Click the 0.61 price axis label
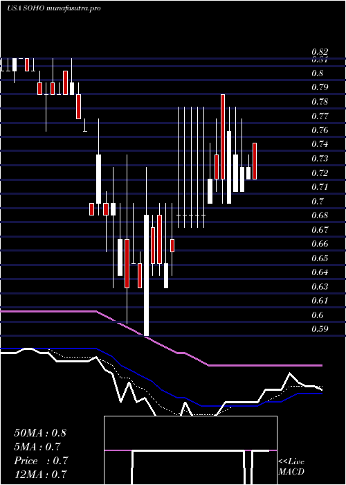 (x=320, y=300)
